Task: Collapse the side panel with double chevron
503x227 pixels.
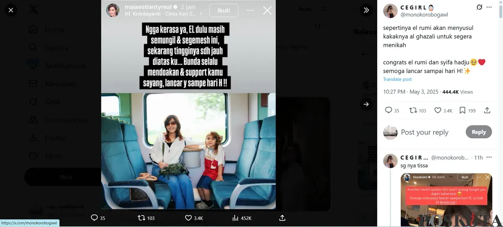Action: 366,10
